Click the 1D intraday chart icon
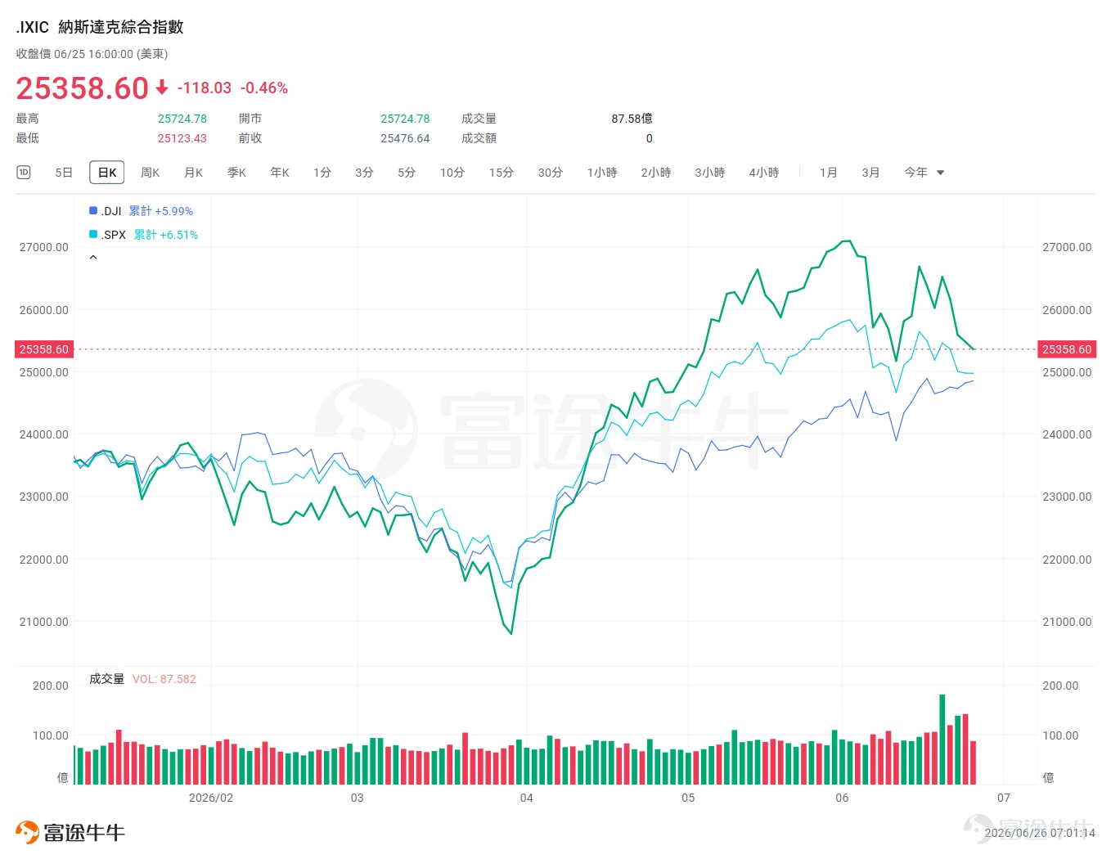This screenshot has width=1111, height=859. [24, 172]
